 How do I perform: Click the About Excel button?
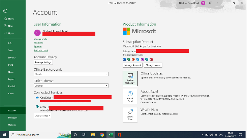tap(130, 97)
